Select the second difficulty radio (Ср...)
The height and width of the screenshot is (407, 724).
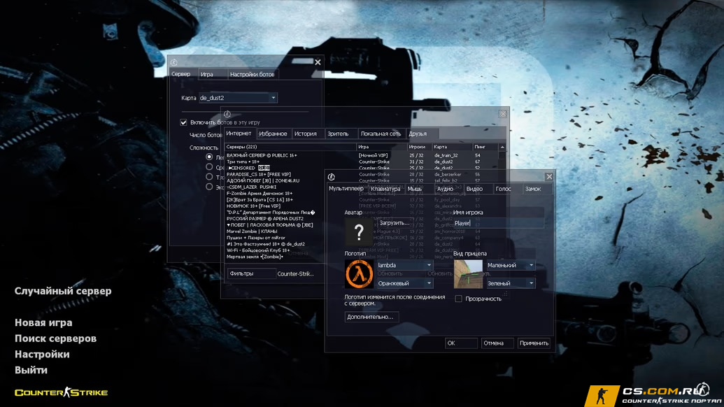[209, 167]
